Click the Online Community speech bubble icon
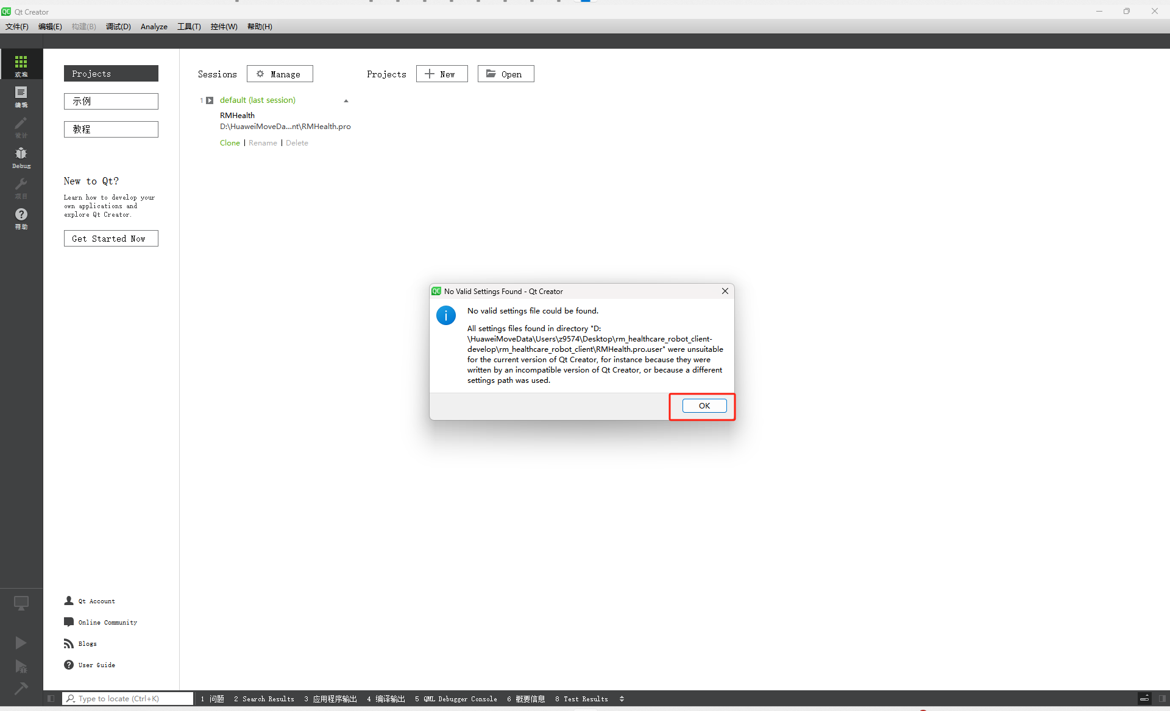The width and height of the screenshot is (1170, 711). click(x=69, y=622)
